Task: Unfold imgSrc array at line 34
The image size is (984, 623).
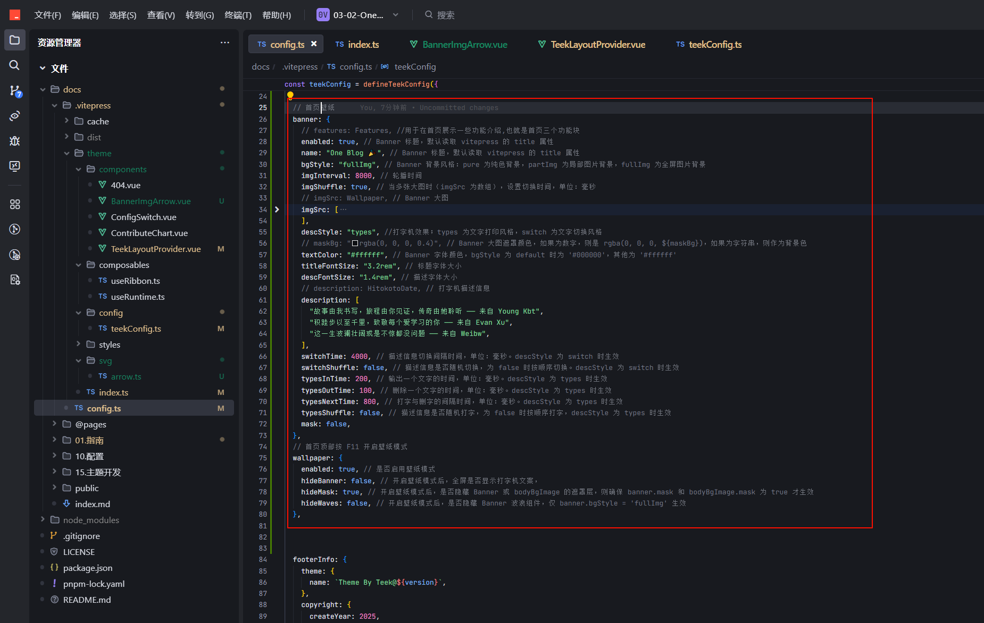Action: pyautogui.click(x=277, y=209)
